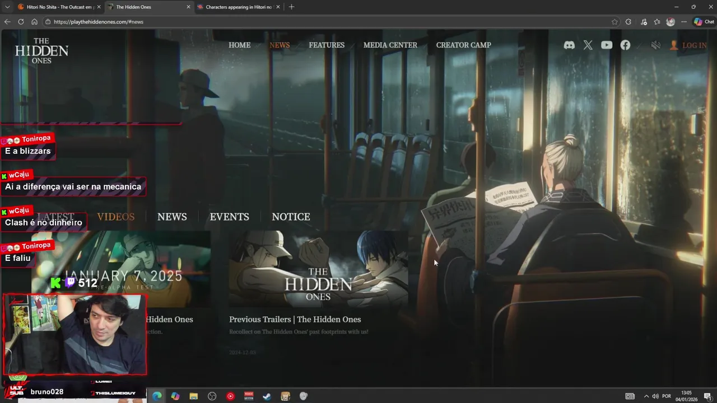Switch to the NOTICE category tab
Screen dimensions: 717x403
coord(291,217)
